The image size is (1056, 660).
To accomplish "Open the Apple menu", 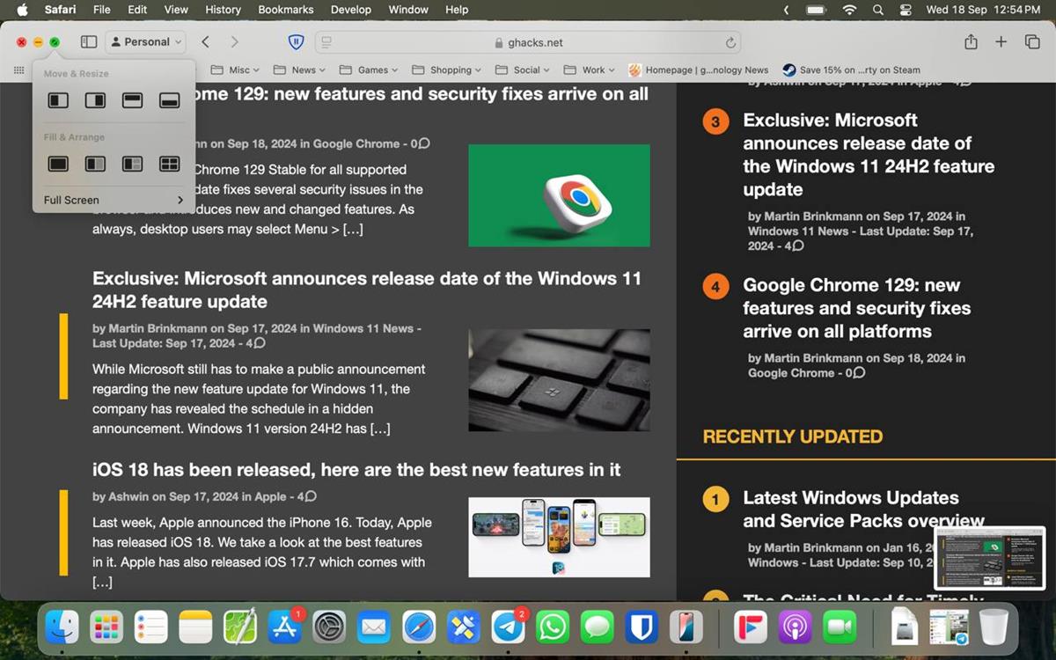I will click(22, 10).
